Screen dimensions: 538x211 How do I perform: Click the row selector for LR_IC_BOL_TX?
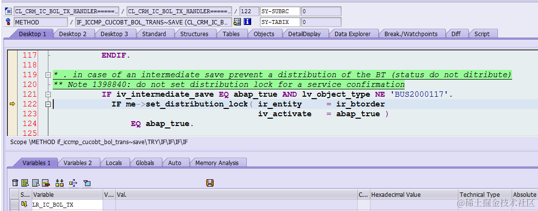[x=14, y=205]
